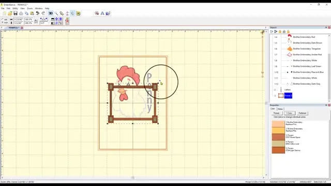This screenshot has height=186, width=331.
Task: Switch to the PENNY document tab
Action: tap(14, 27)
